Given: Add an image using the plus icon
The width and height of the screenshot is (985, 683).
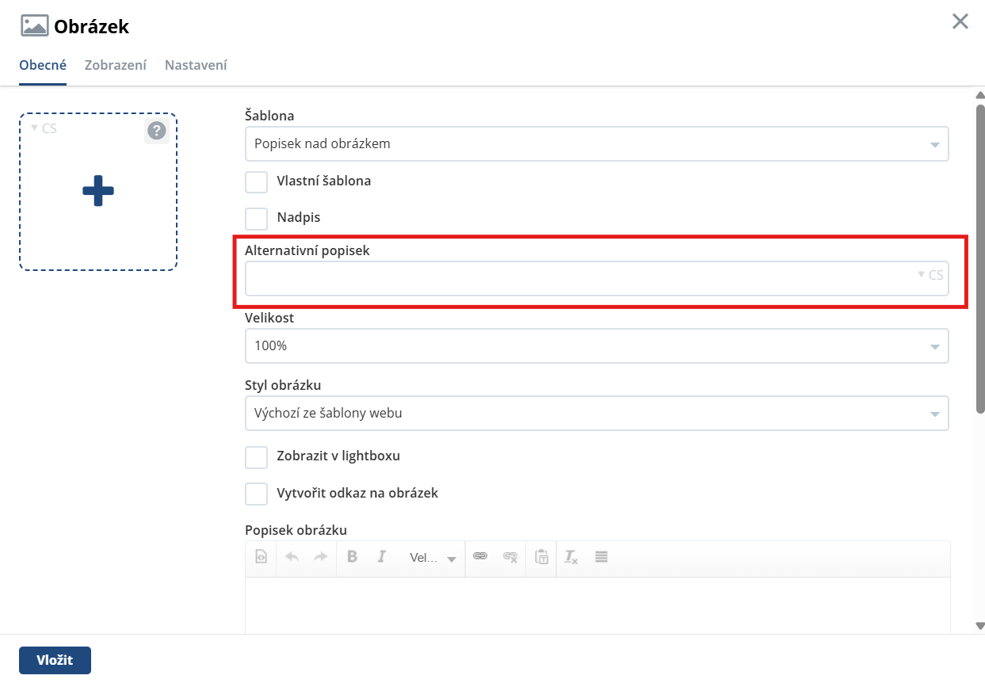Looking at the screenshot, I should click(98, 191).
